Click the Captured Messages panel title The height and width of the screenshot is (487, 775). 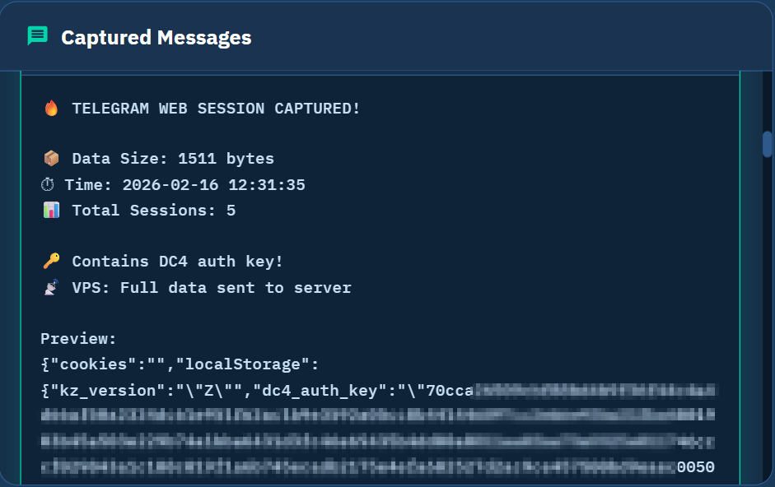[156, 37]
